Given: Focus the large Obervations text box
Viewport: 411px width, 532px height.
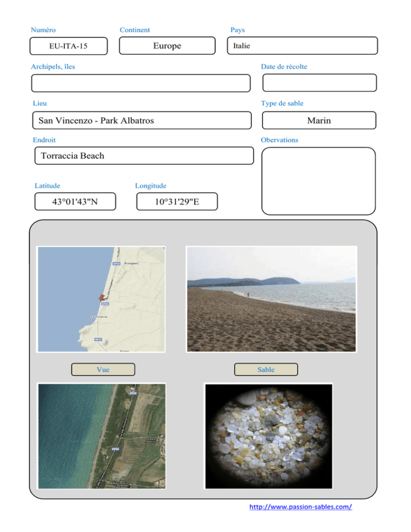Looking at the screenshot, I should pos(318,181).
